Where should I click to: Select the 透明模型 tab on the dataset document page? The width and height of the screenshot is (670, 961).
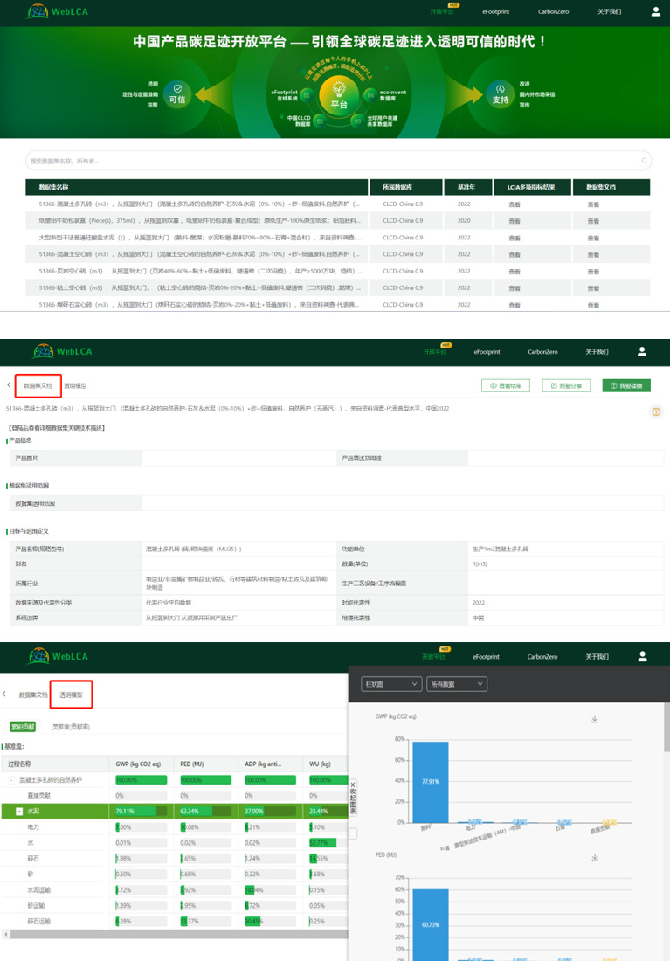coord(75,385)
